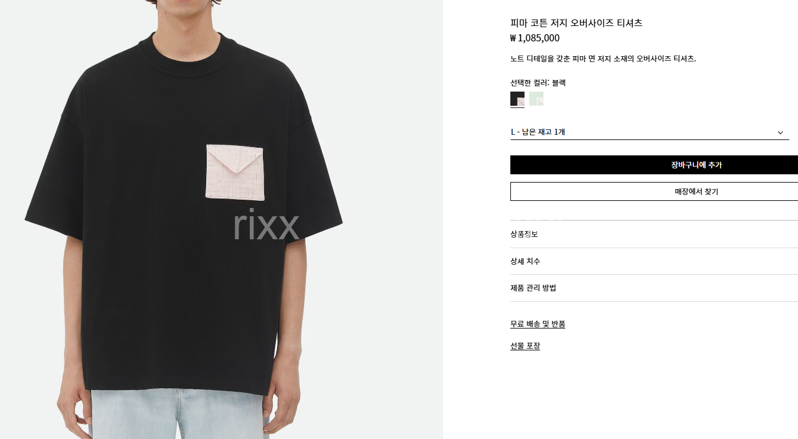Click the 선택한 컬러: 블랙 label
This screenshot has height=439, width=798.
point(538,83)
